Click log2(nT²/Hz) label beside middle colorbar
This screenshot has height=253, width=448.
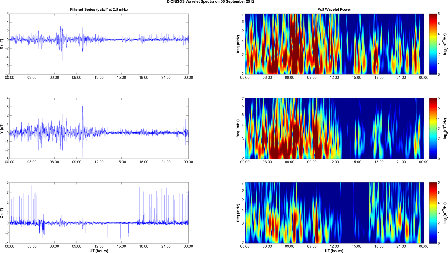point(445,128)
